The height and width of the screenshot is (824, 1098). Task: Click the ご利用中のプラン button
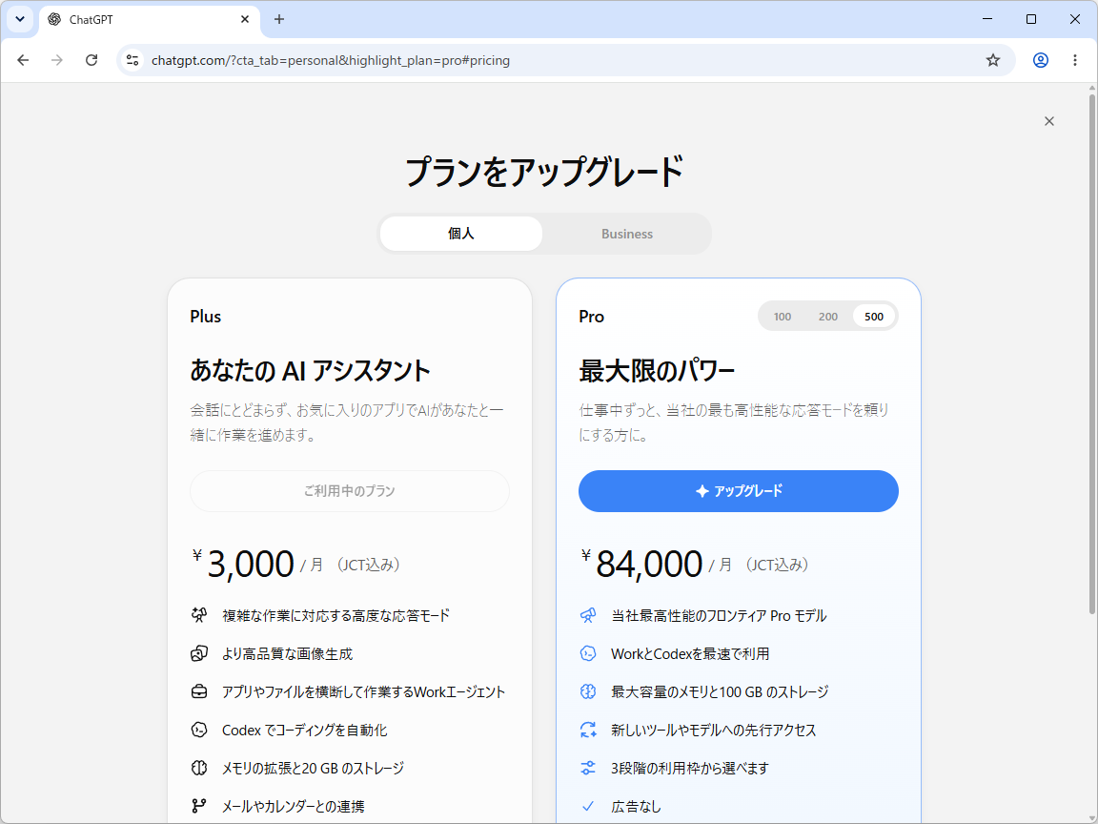point(350,491)
